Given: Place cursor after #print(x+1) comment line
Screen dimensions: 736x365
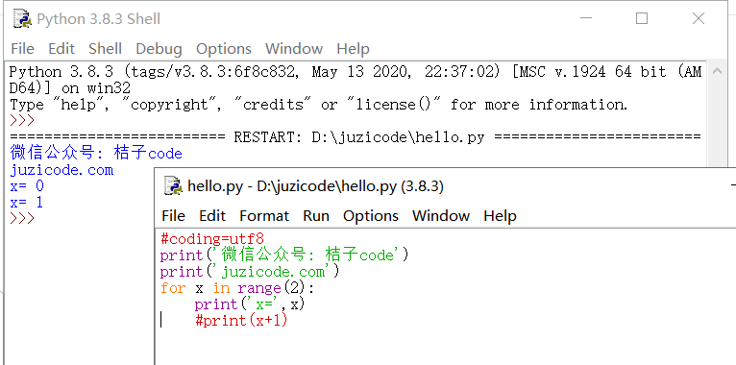Looking at the screenshot, I should coord(287,321).
